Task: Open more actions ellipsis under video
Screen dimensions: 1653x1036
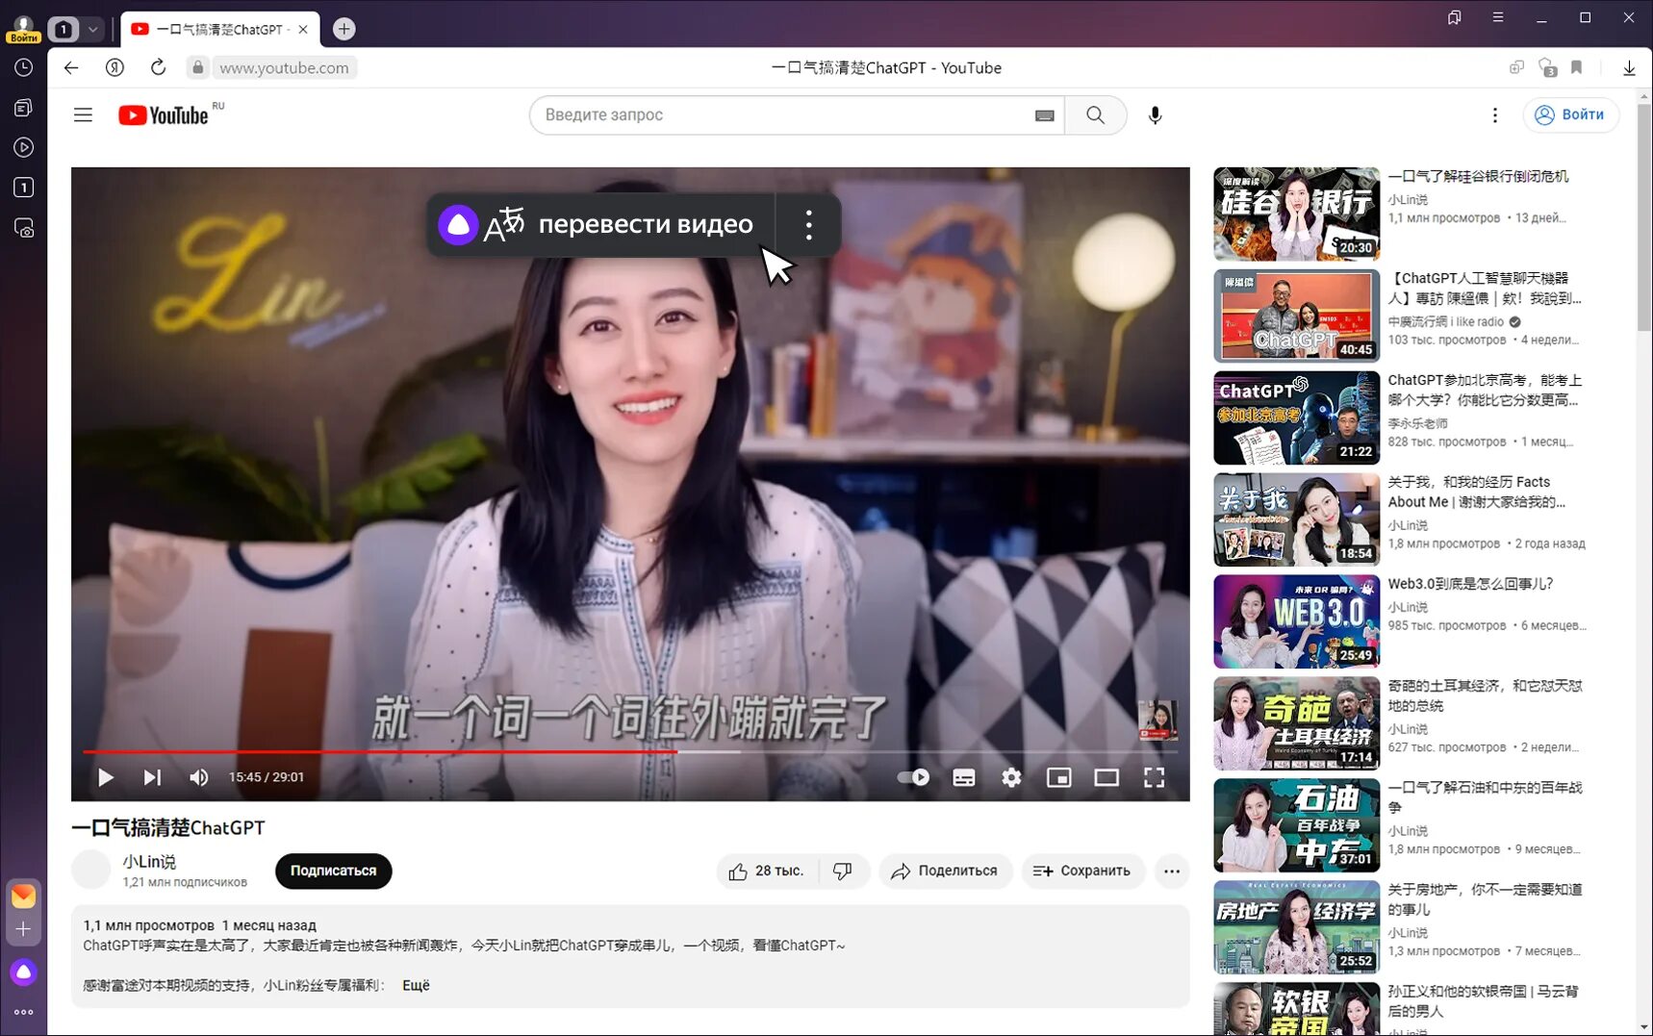Action: click(1172, 871)
